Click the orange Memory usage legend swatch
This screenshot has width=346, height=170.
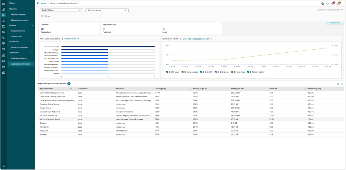coord(185,72)
